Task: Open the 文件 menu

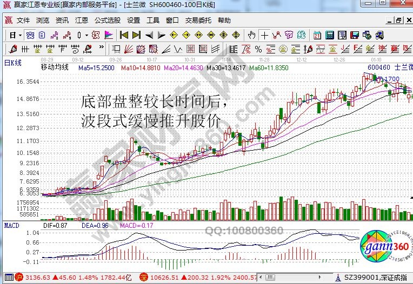Action: click(x=23, y=21)
